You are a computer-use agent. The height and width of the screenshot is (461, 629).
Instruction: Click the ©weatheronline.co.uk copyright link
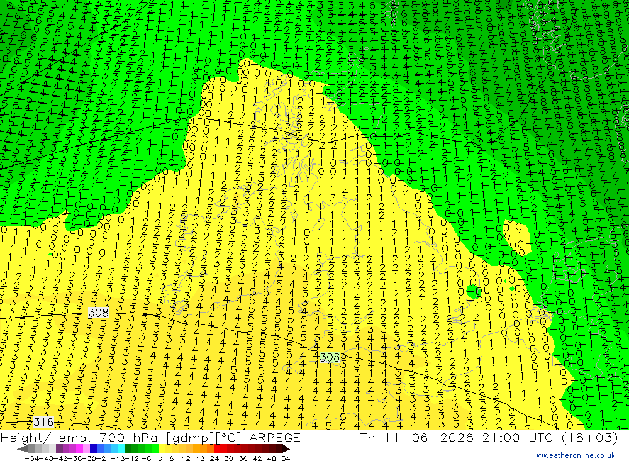pos(576,455)
